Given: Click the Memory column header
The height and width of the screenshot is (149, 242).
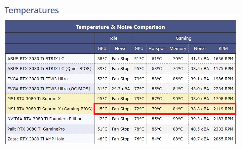Looking at the screenshot, I should 178,49.
